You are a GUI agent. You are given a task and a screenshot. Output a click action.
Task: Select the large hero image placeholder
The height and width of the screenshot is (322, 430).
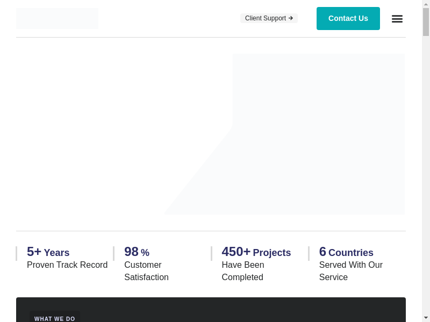coord(318,134)
